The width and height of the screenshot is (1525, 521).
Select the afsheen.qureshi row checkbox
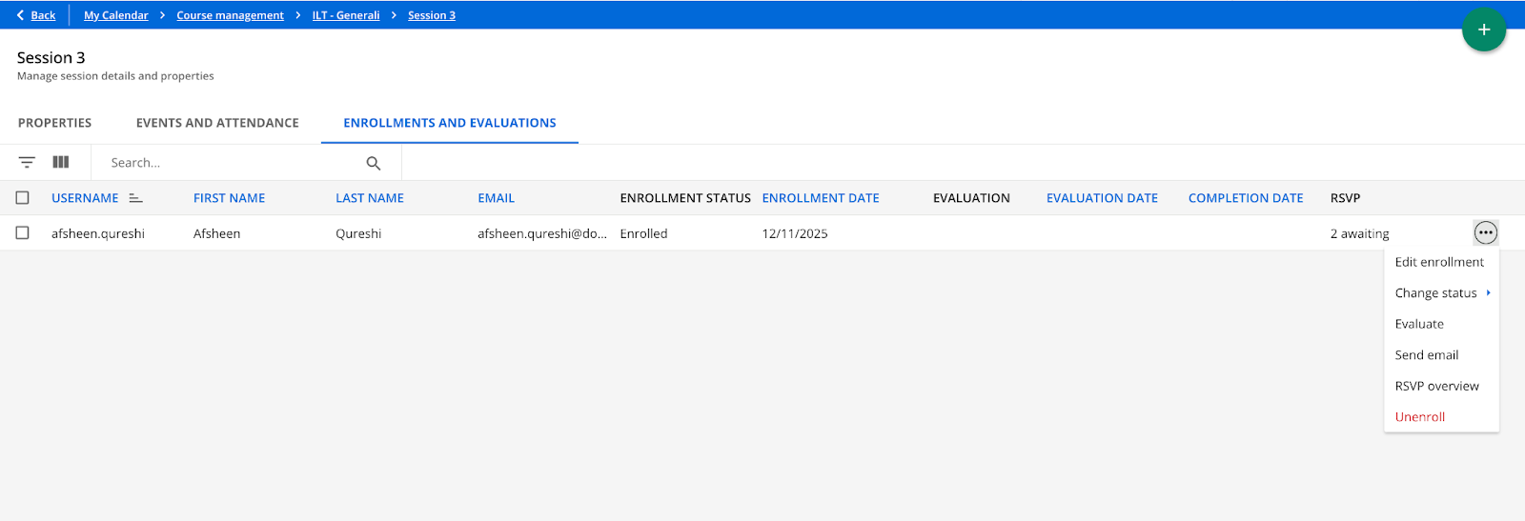[x=23, y=233]
